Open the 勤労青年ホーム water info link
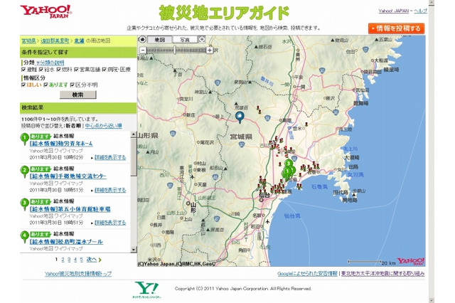This screenshot has width=455, height=303. coord(61,144)
